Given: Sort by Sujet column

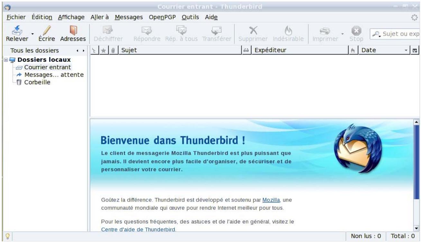Looking at the screenshot, I should (x=180, y=50).
